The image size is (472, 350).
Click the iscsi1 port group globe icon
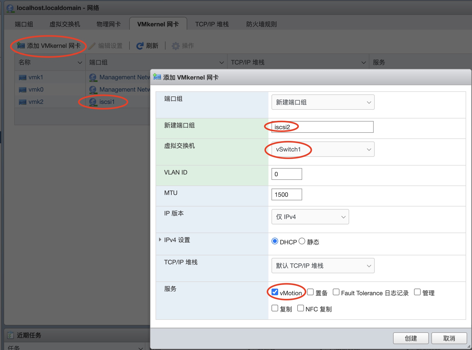[x=93, y=102]
